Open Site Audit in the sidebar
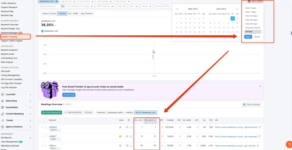 pos(5,71)
